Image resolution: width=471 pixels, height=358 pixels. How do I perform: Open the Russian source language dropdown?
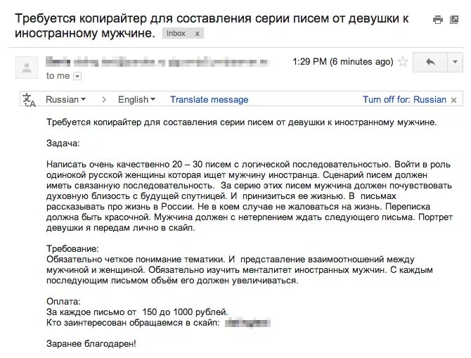(65, 99)
